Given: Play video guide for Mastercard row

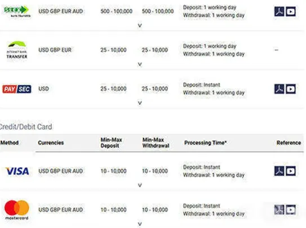Looking at the screenshot, I should point(291,210).
